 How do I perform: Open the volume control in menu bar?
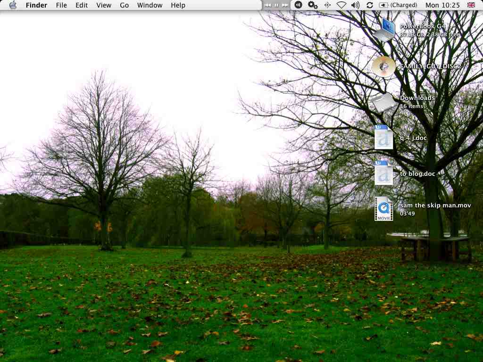coord(355,5)
